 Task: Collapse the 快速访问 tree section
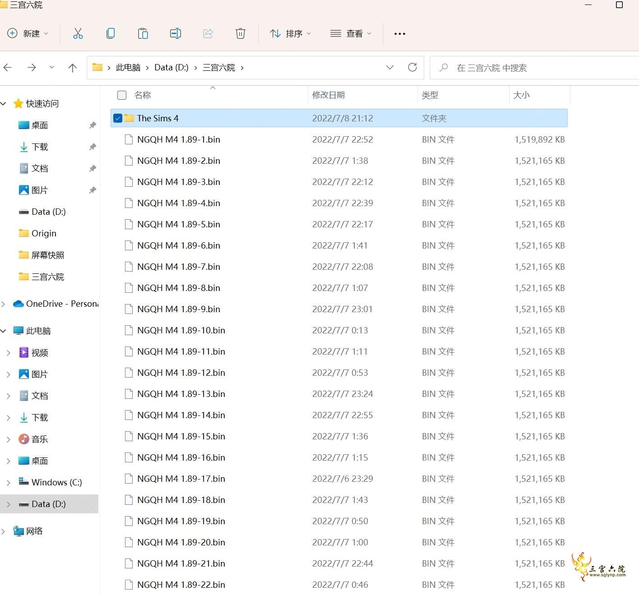pyautogui.click(x=4, y=104)
